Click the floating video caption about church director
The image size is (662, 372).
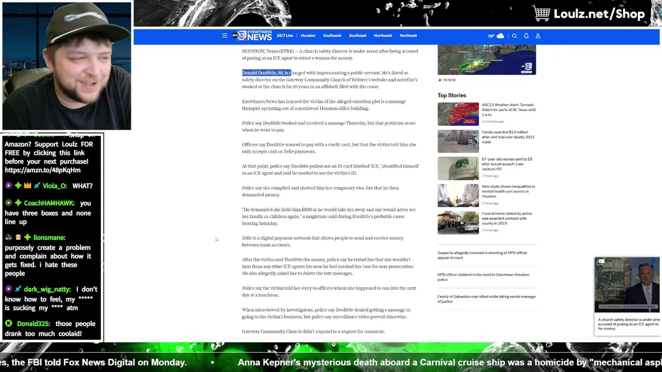(628, 324)
